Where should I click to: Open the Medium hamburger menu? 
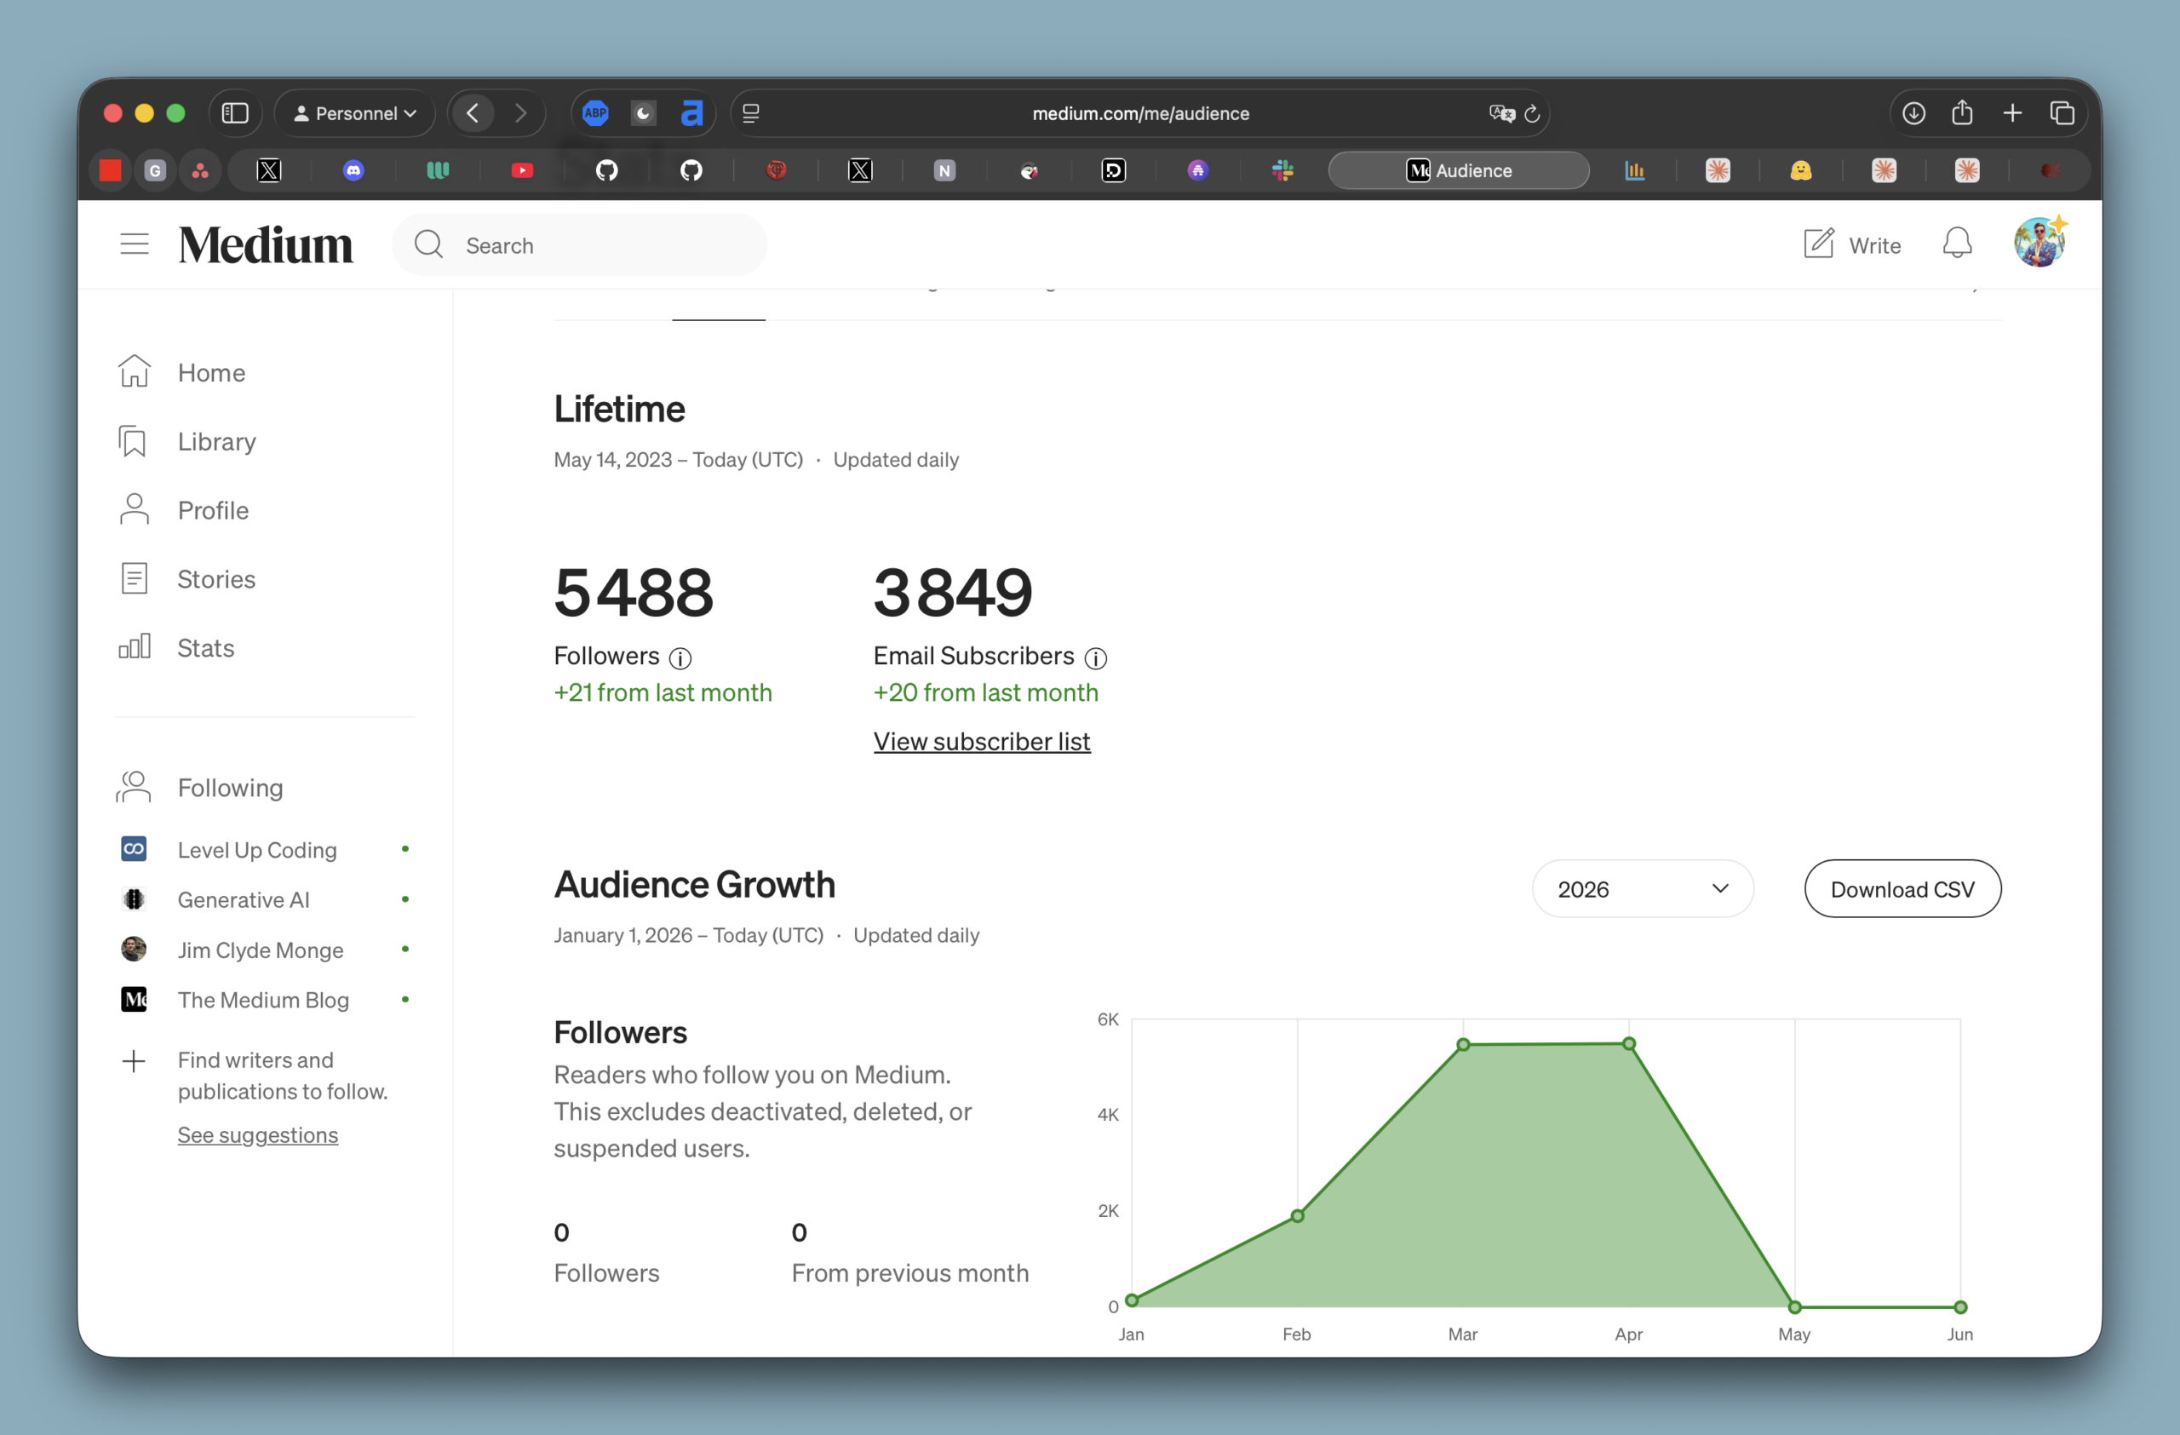tap(135, 244)
